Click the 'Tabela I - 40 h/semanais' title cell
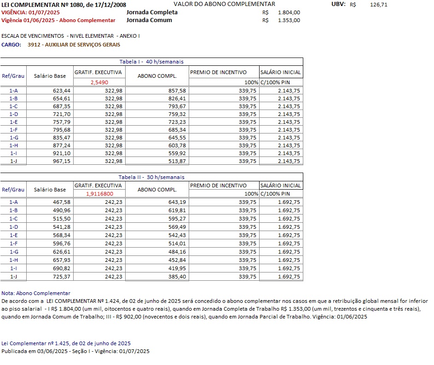This screenshot has width=434, height=365. click(x=151, y=62)
